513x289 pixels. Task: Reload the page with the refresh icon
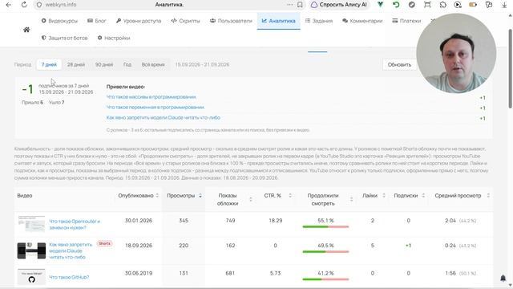(x=24, y=5)
